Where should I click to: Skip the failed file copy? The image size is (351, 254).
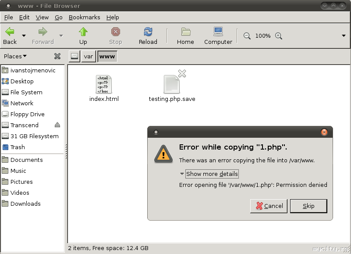pyautogui.click(x=308, y=206)
